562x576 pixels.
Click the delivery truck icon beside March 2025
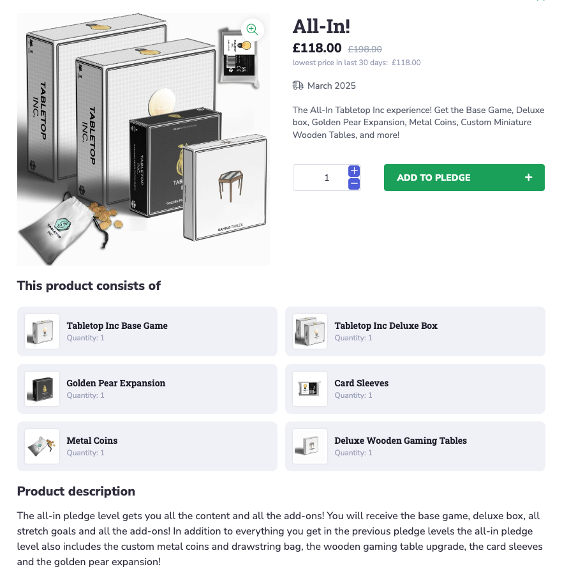(x=298, y=86)
